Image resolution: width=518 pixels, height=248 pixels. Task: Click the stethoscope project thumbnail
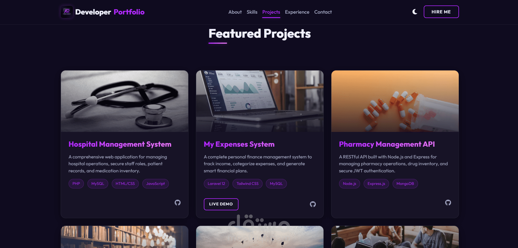[x=125, y=101]
